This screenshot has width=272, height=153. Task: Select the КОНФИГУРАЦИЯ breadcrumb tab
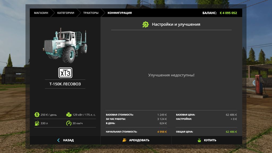(120, 13)
